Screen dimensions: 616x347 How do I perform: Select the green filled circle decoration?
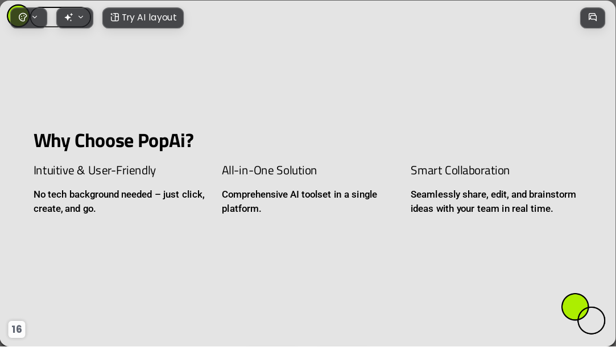point(574,307)
